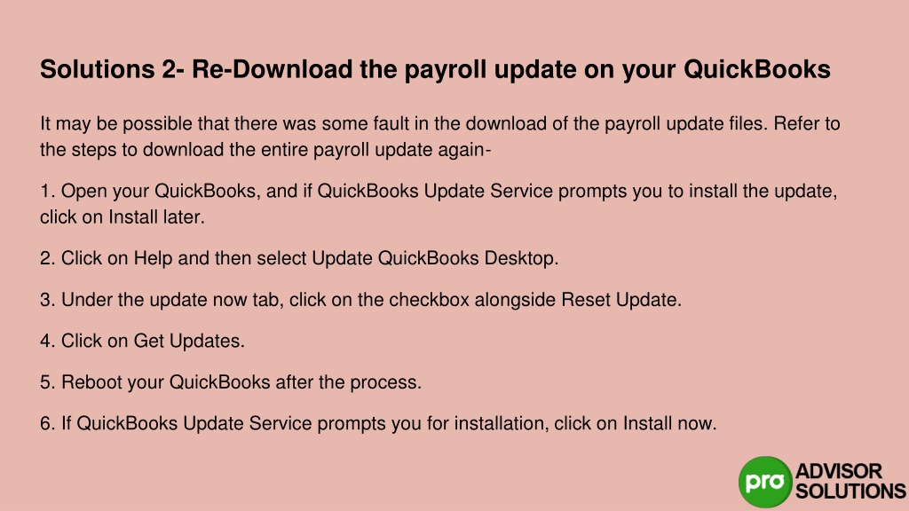Click 'Get Updates' words in step 4
The image size is (909, 511).
pos(188,341)
